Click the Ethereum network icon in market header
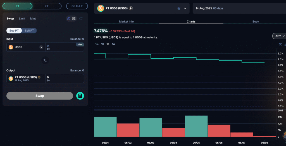This screenshot has height=146, width=286. click(131, 8)
